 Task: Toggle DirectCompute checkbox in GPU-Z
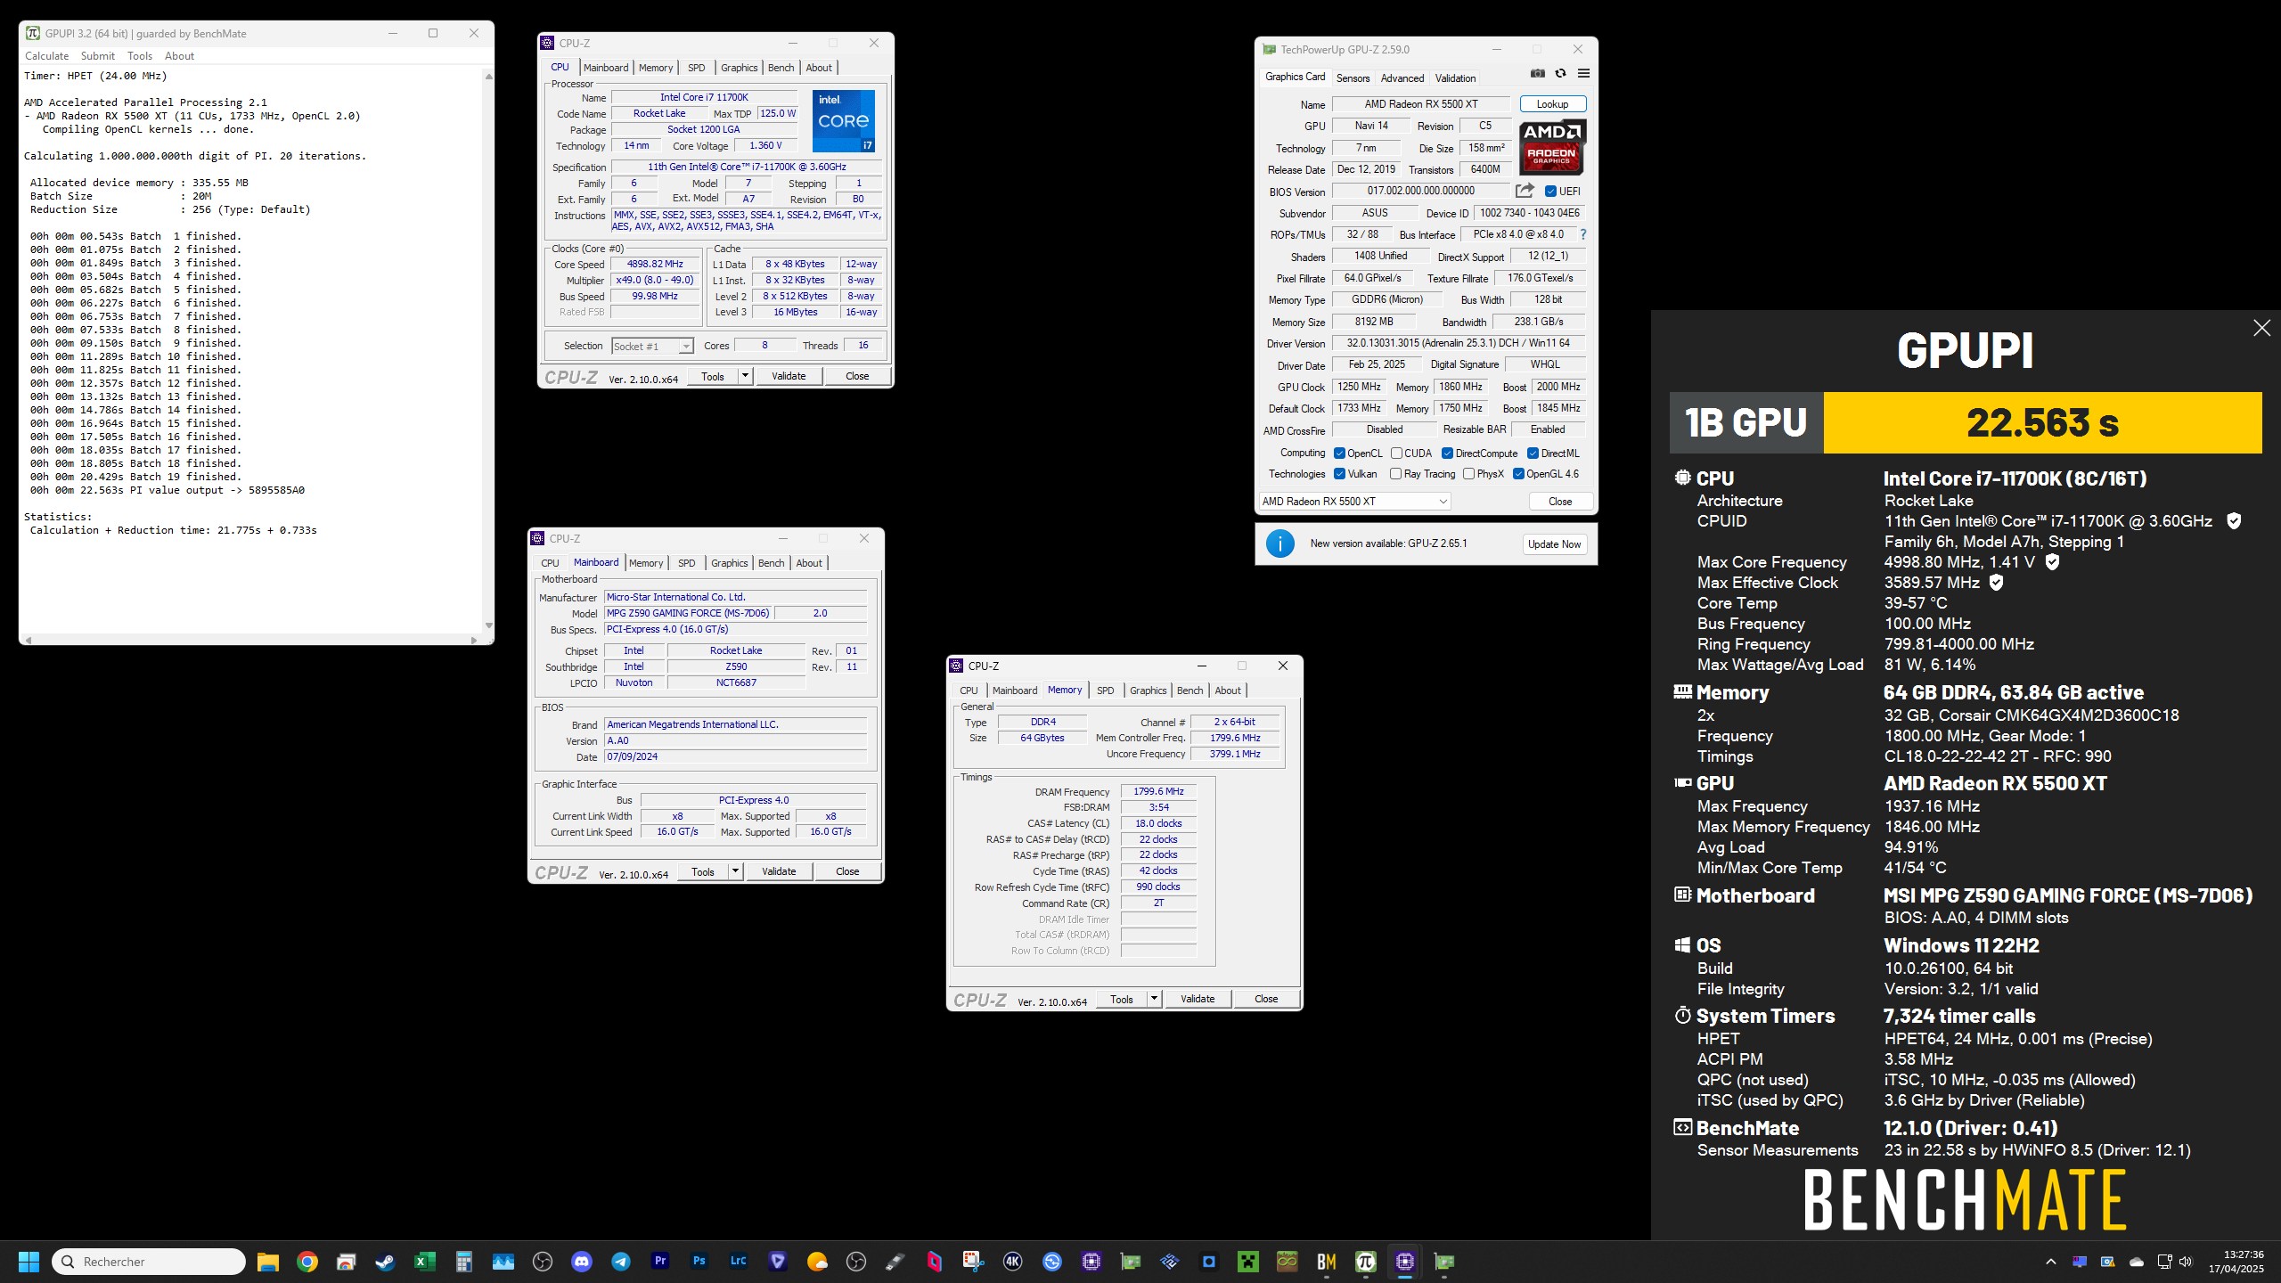[1448, 454]
